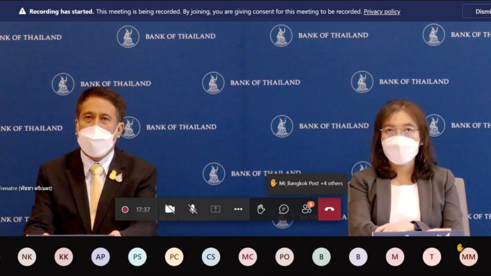
Task: Raise your hand in the meeting
Action: pos(261,209)
